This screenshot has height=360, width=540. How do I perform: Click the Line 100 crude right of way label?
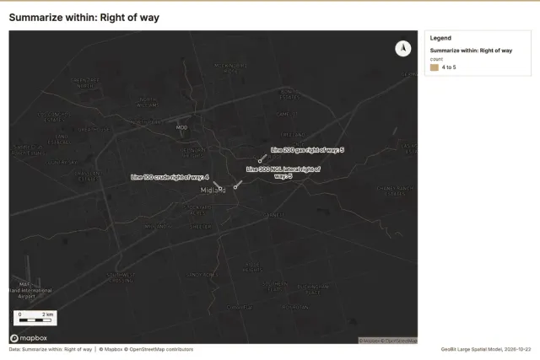tap(170, 177)
